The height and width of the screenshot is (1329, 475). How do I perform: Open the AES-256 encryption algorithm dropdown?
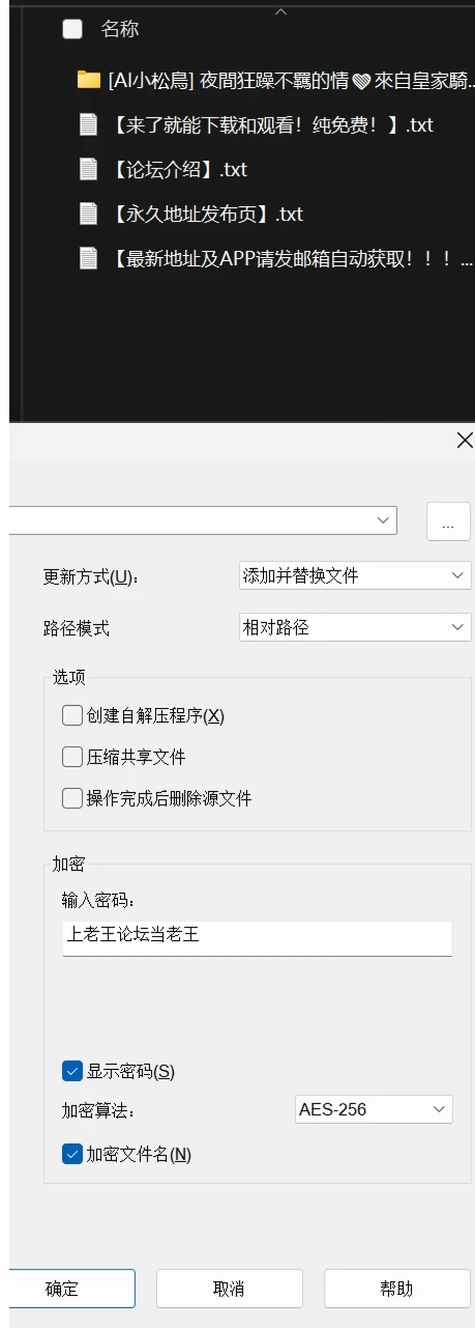coord(374,1109)
